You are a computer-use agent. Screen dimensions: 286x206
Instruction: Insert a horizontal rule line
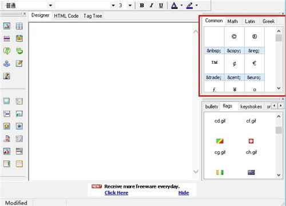click(7, 38)
